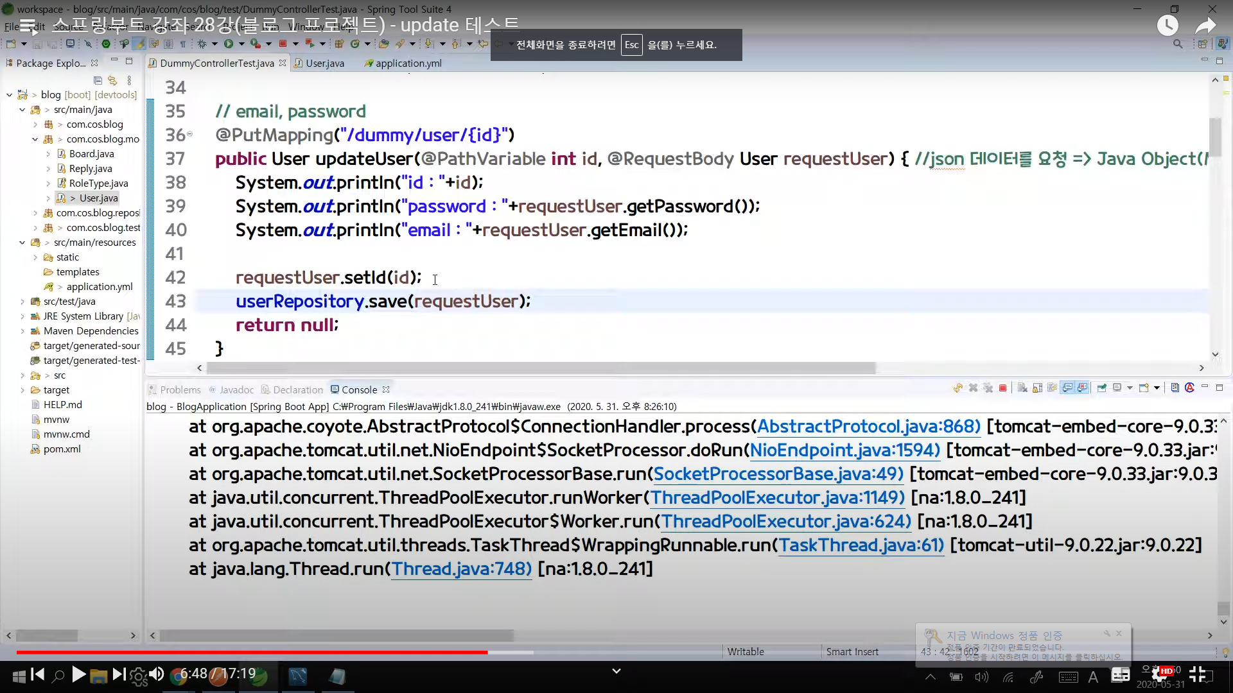Viewport: 1233px width, 693px height.
Task: Terminate the app with red console stop
Action: coord(1002,388)
